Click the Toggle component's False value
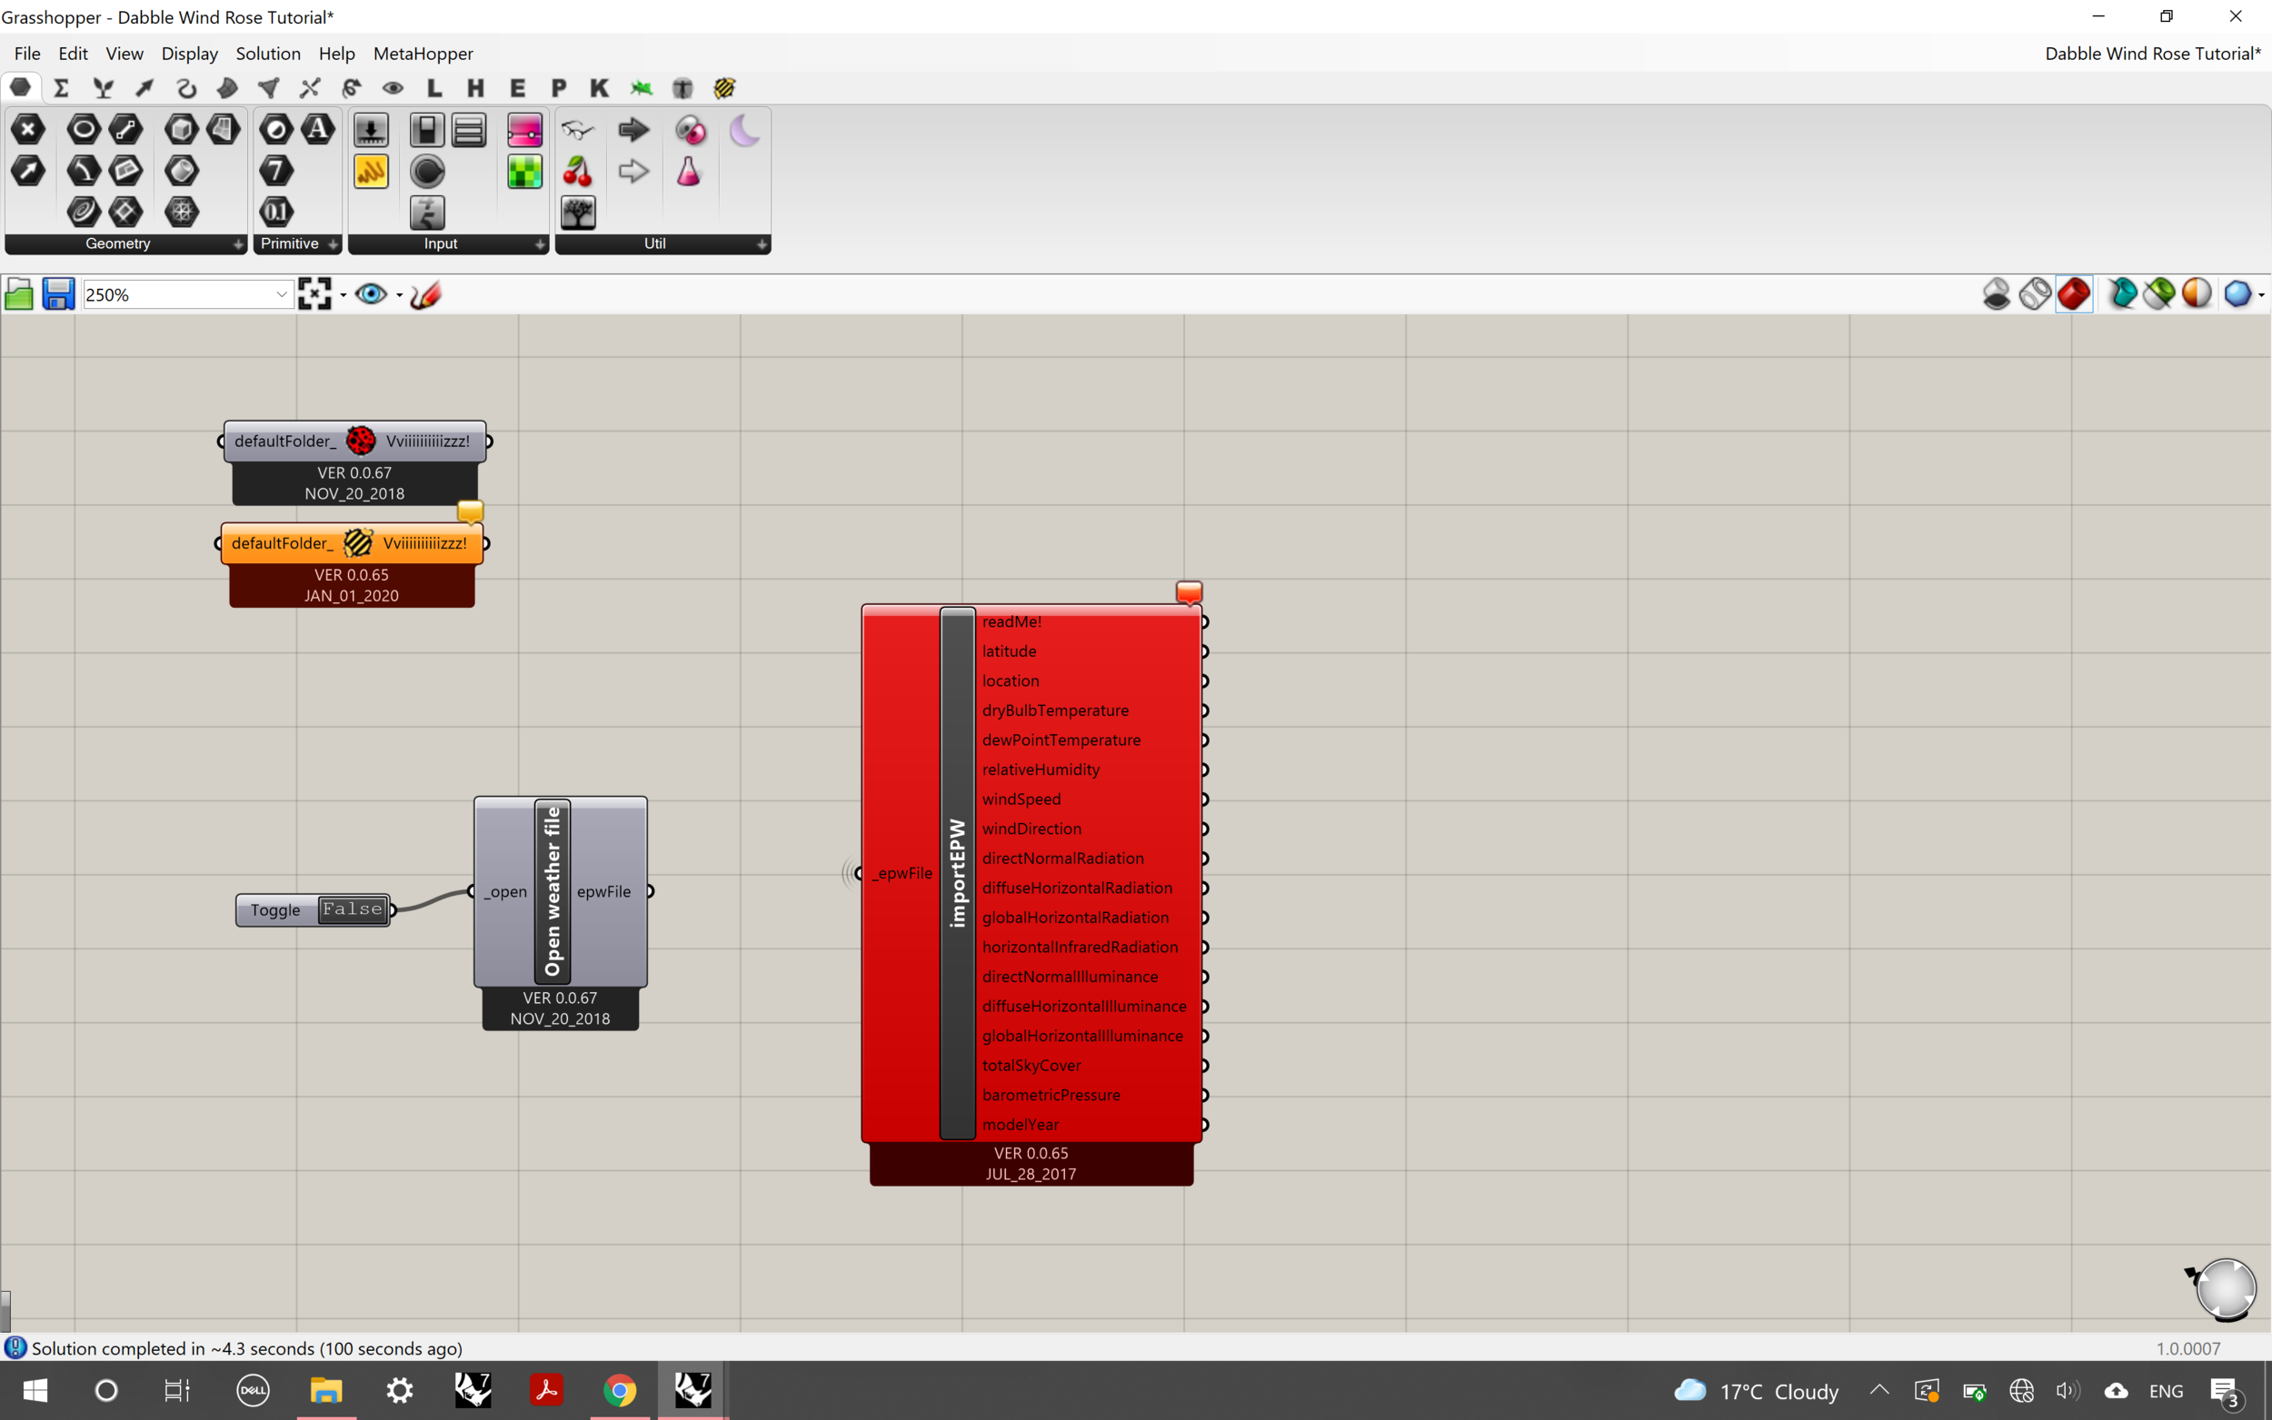 click(x=353, y=909)
